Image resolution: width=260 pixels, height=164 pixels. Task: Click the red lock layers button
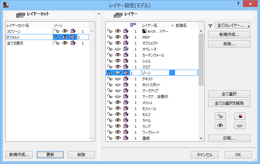coord(240,116)
